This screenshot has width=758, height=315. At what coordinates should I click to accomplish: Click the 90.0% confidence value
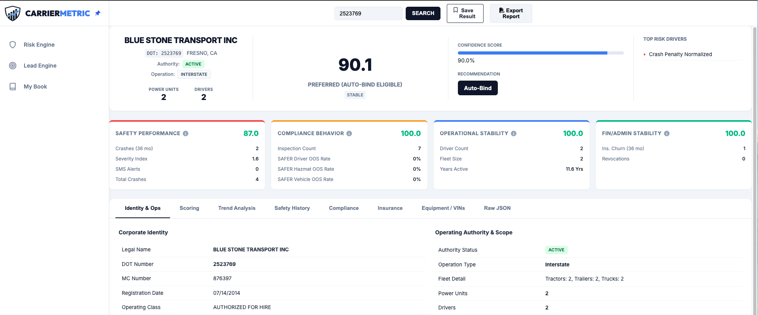point(466,61)
